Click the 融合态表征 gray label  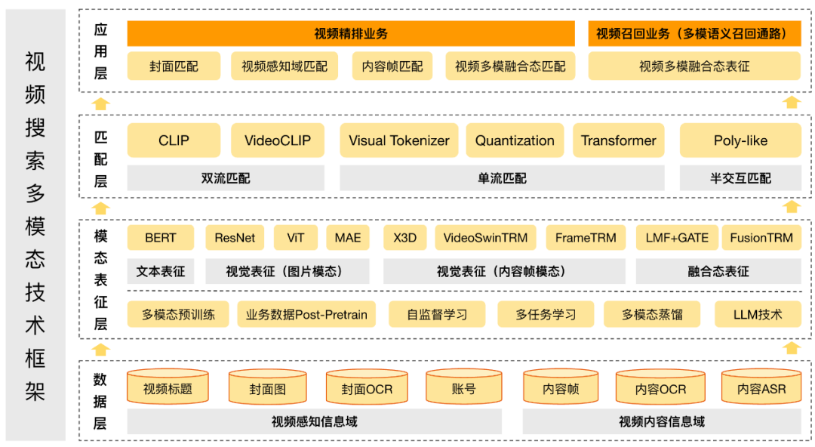pyautogui.click(x=718, y=271)
